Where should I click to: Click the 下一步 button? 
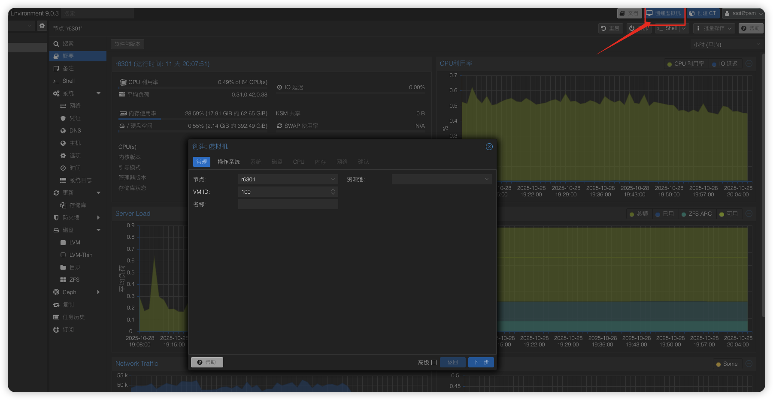[481, 362]
